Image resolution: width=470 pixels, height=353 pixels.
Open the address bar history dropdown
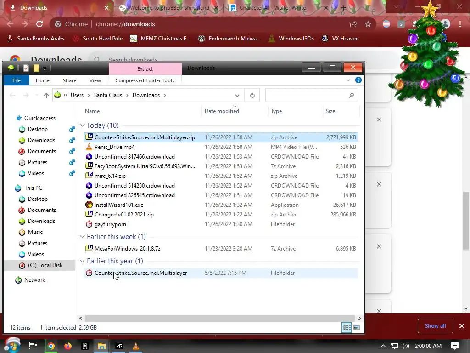tap(237, 96)
